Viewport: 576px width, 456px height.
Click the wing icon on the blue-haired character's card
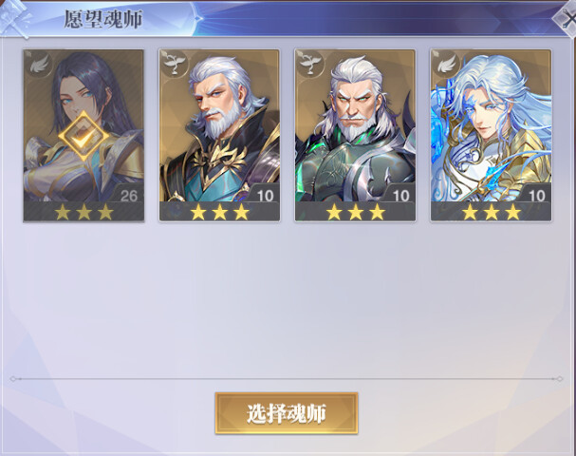[x=446, y=65]
